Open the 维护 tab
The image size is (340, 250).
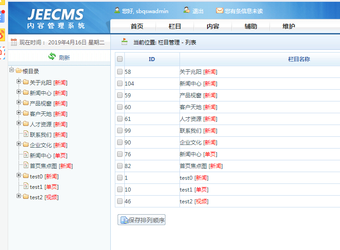288,26
